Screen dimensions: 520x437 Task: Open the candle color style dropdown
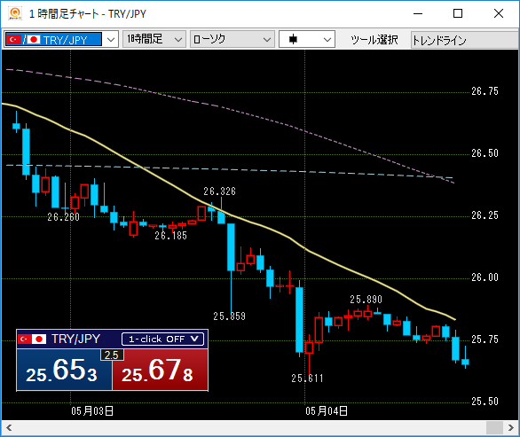pos(307,39)
